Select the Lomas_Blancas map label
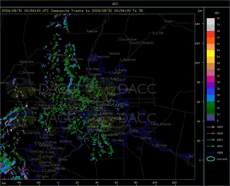230x186 pixels. click(x=161, y=124)
